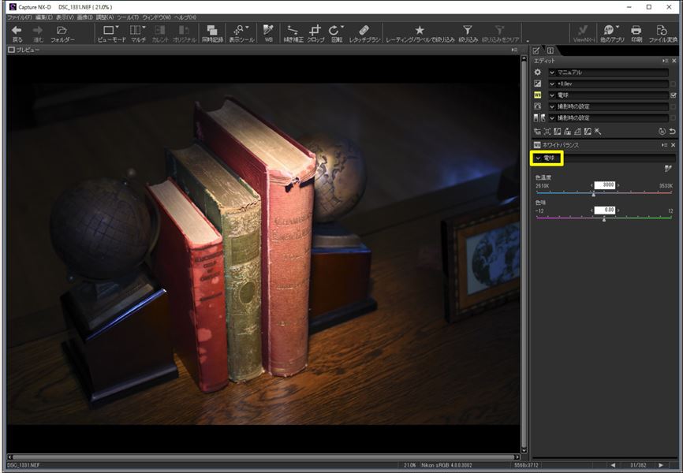
Task: Toggle the exposure compensation checkbox
Action: [x=674, y=84]
